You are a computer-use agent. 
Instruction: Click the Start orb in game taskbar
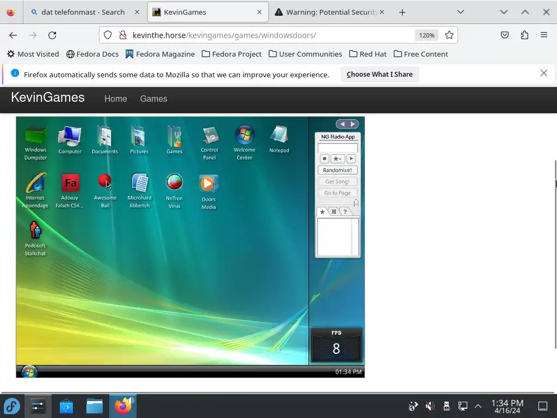29,372
